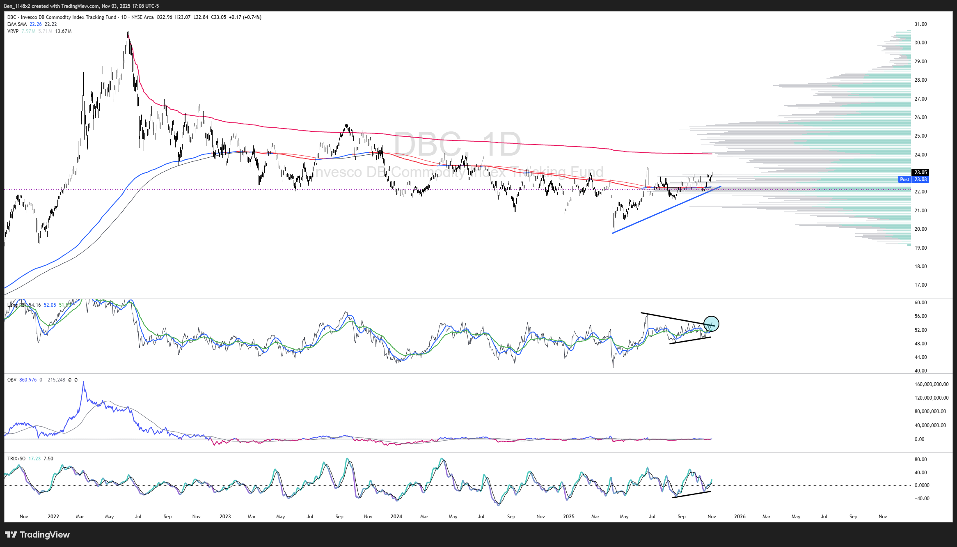Click the blue EMA value 22.26
The height and width of the screenshot is (547, 957).
pyautogui.click(x=36, y=24)
